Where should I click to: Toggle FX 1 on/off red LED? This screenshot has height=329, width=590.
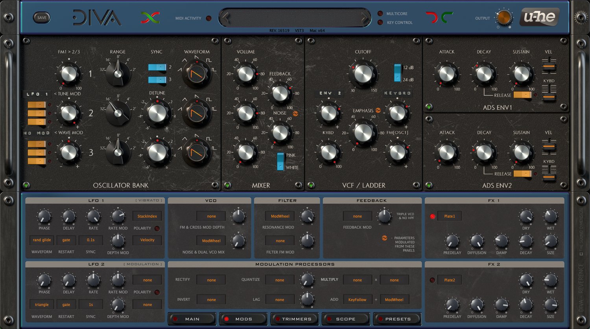pos(433,216)
